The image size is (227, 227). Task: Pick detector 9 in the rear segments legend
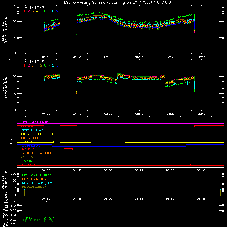[x=58, y=66]
